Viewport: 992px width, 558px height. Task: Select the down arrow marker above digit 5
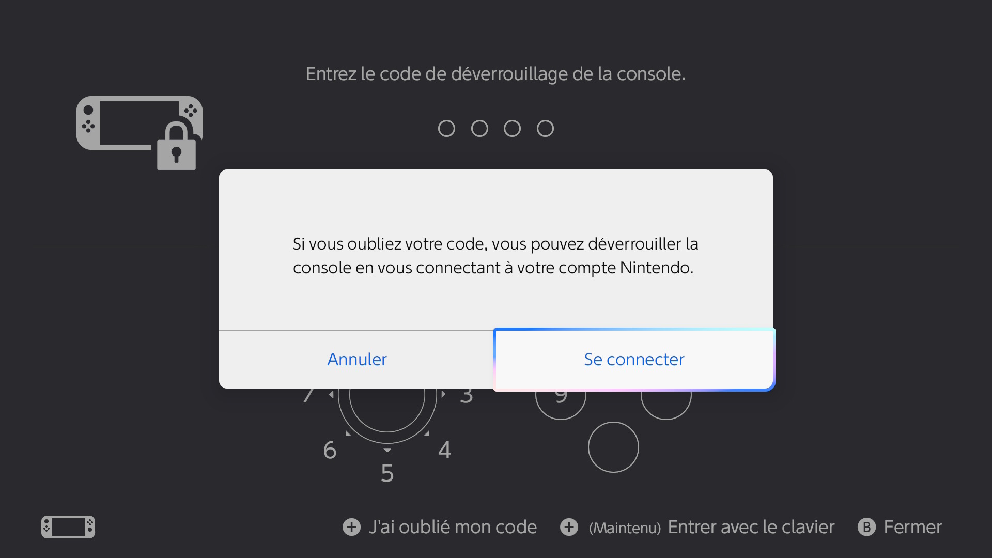pyautogui.click(x=387, y=451)
